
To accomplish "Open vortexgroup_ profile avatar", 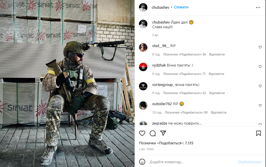I will click(x=143, y=86).
